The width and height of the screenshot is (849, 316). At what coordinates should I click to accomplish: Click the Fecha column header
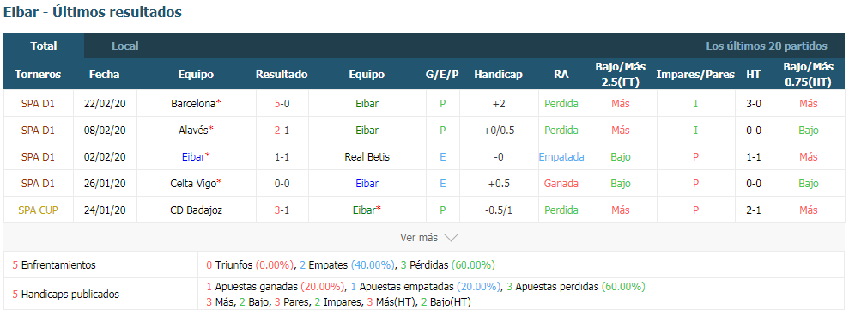[x=105, y=74]
